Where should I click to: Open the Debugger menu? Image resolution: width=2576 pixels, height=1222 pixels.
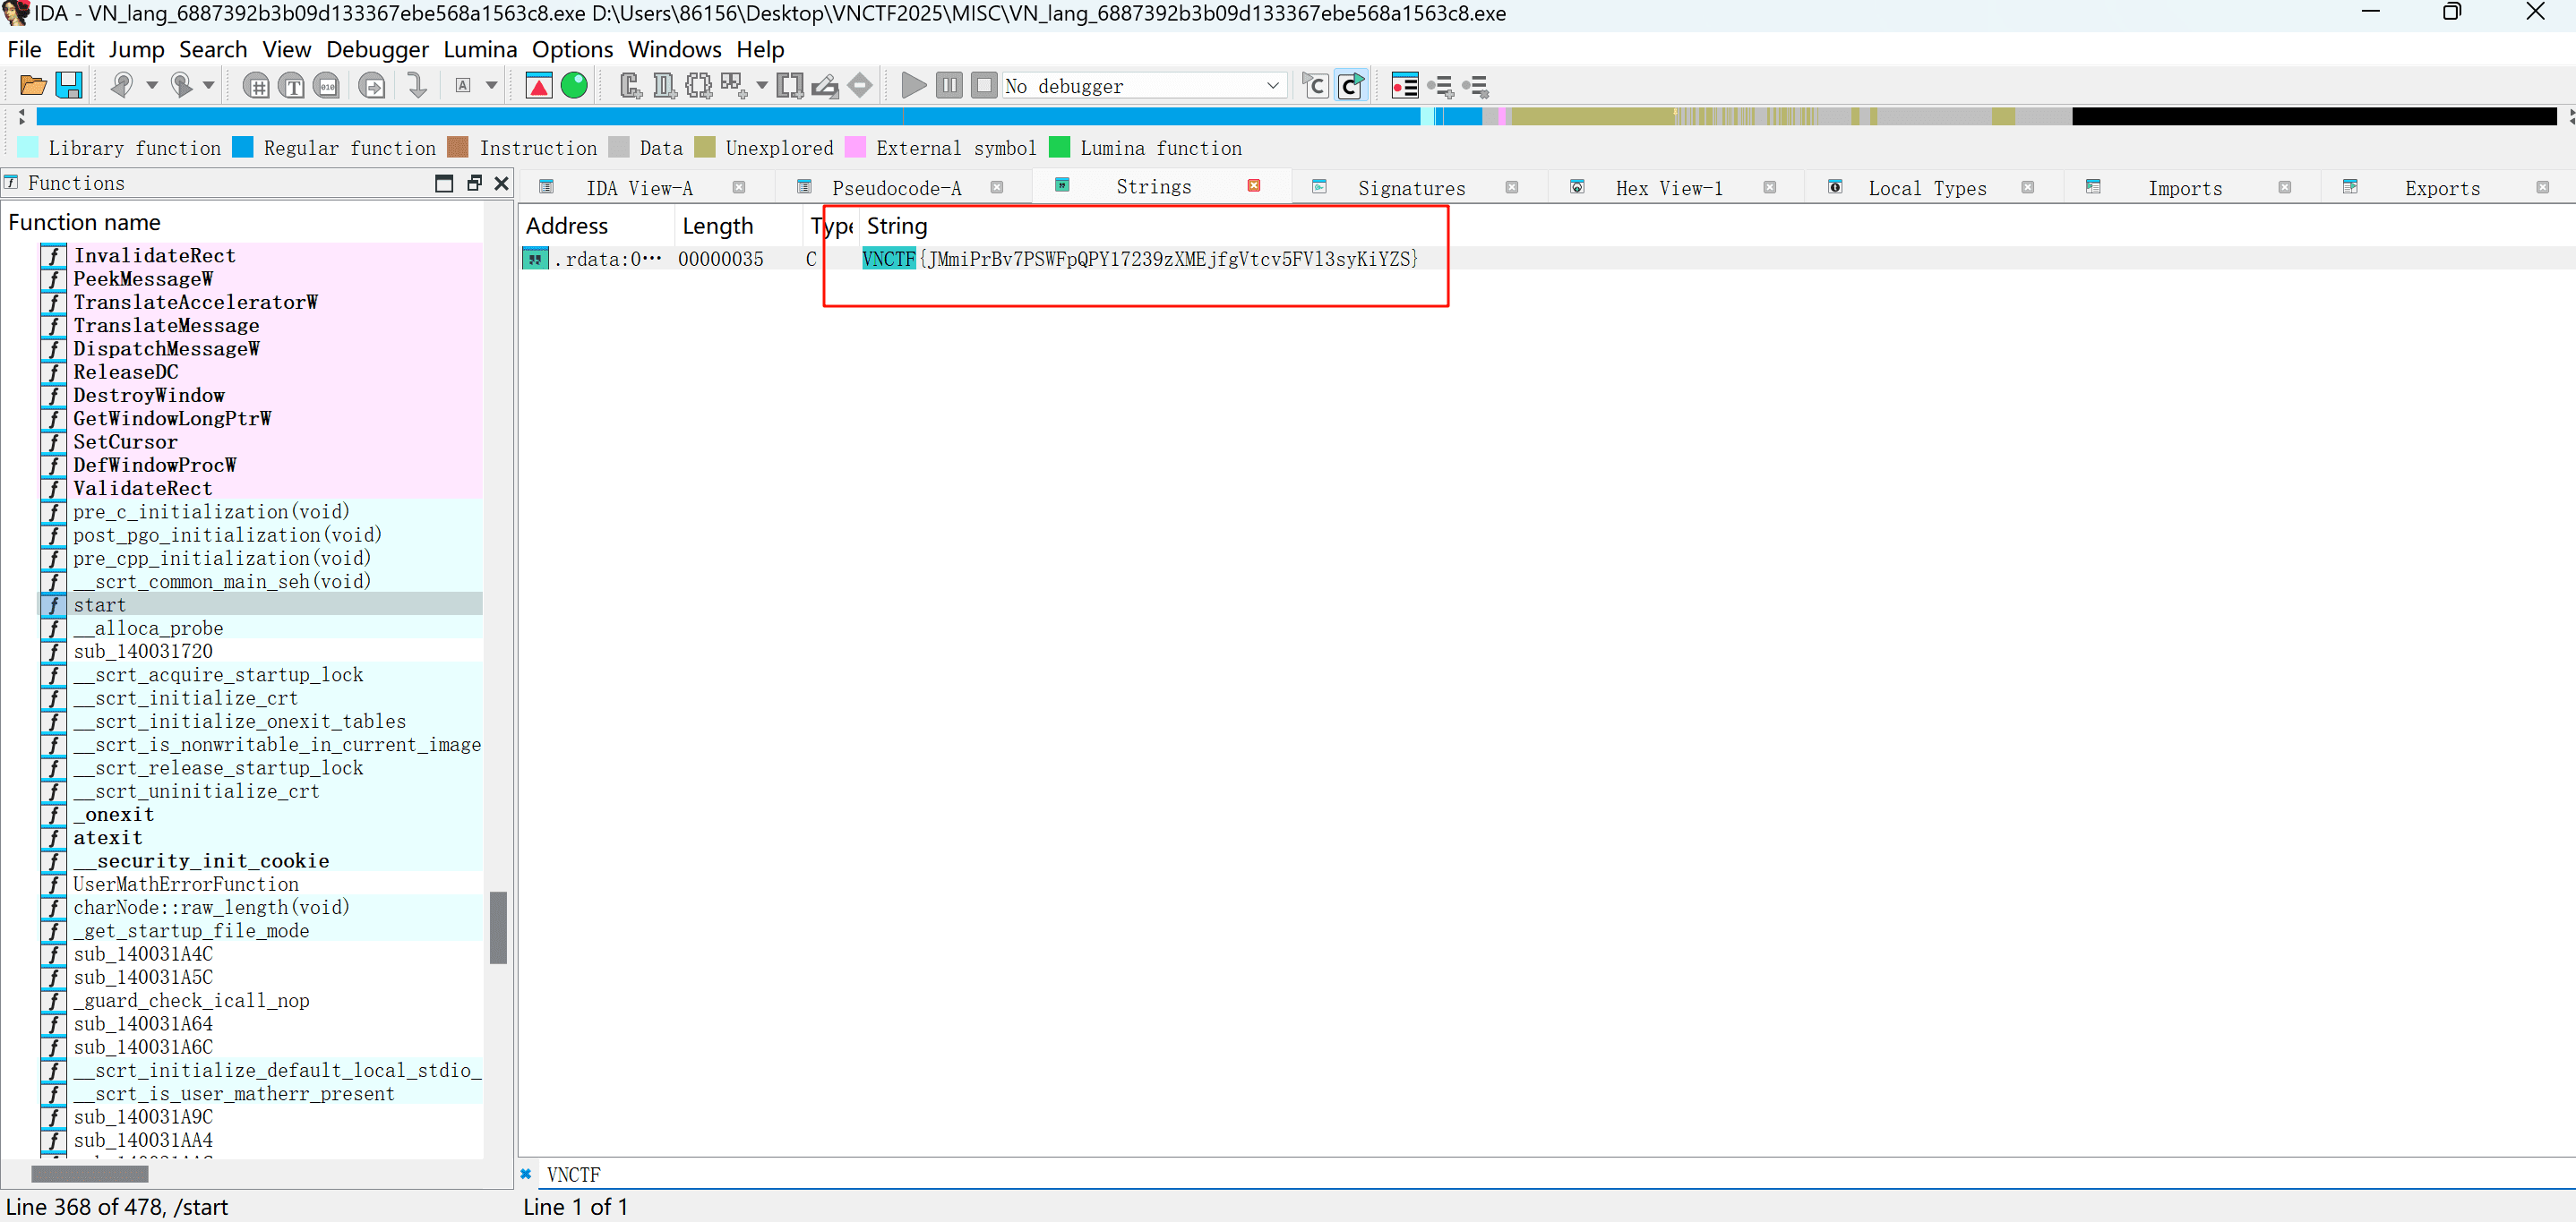pyautogui.click(x=377, y=49)
